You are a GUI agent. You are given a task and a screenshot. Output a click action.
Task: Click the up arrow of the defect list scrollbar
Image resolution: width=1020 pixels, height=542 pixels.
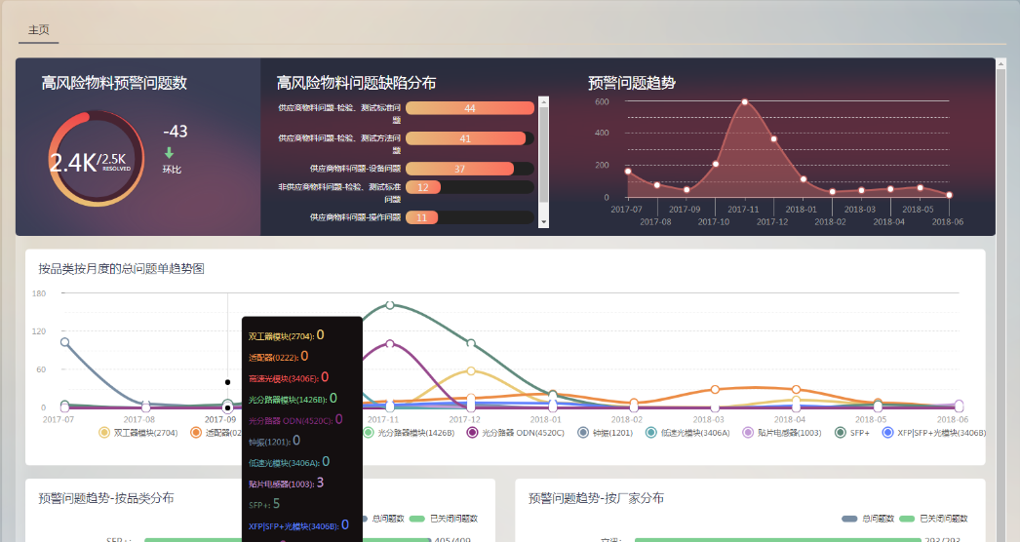point(543,100)
